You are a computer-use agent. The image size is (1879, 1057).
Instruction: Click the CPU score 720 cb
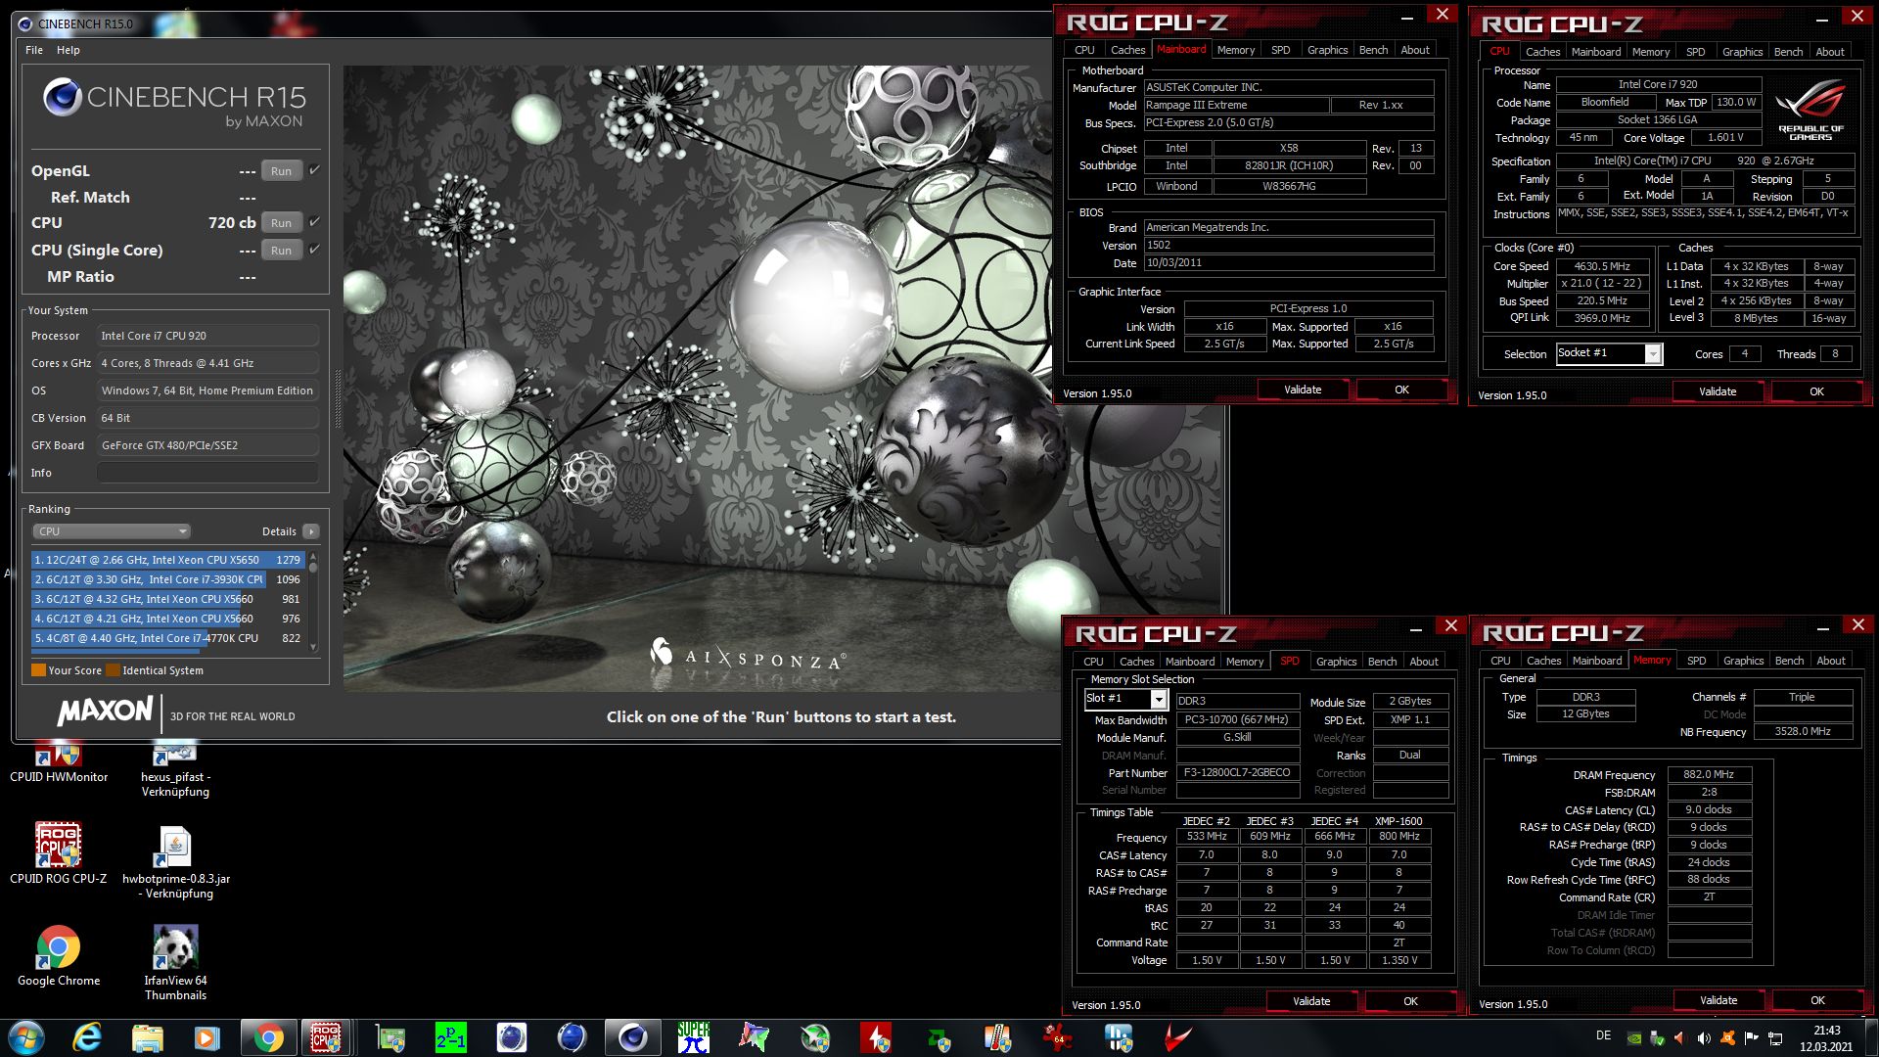(x=232, y=222)
